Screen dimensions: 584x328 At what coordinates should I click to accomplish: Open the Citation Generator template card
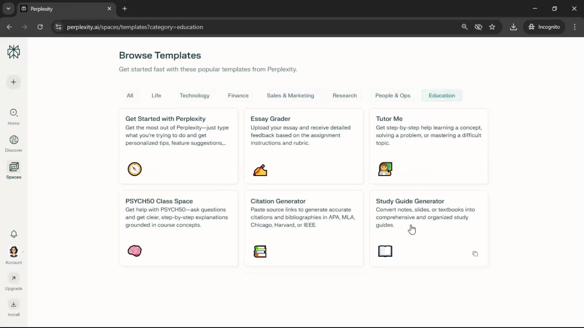click(304, 228)
